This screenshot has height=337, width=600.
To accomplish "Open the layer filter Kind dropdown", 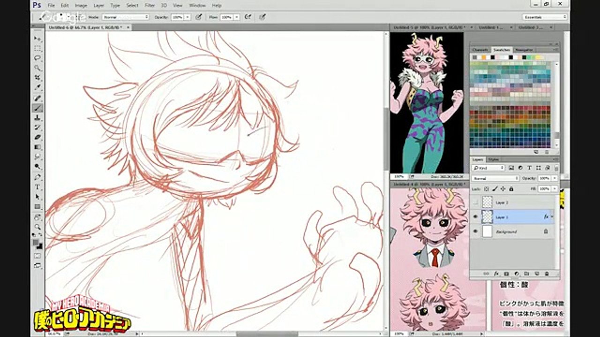I will [488, 168].
